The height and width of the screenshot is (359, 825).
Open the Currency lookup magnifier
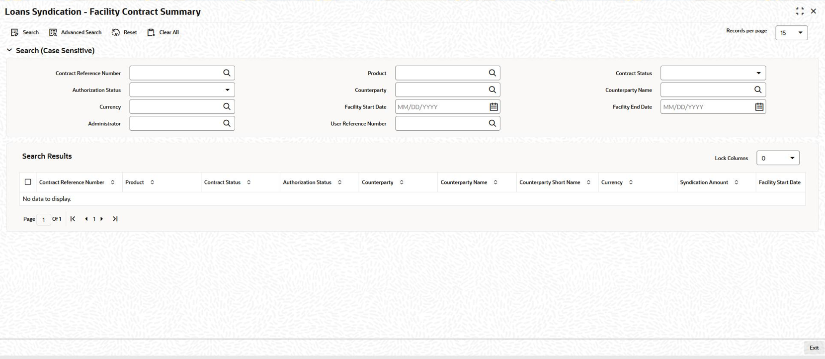tap(227, 106)
